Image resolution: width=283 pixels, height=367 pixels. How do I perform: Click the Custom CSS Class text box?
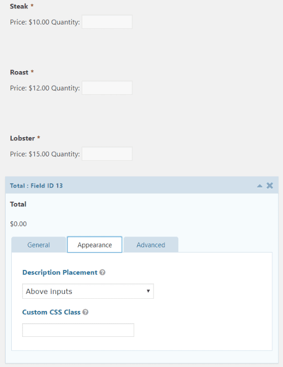(78, 330)
